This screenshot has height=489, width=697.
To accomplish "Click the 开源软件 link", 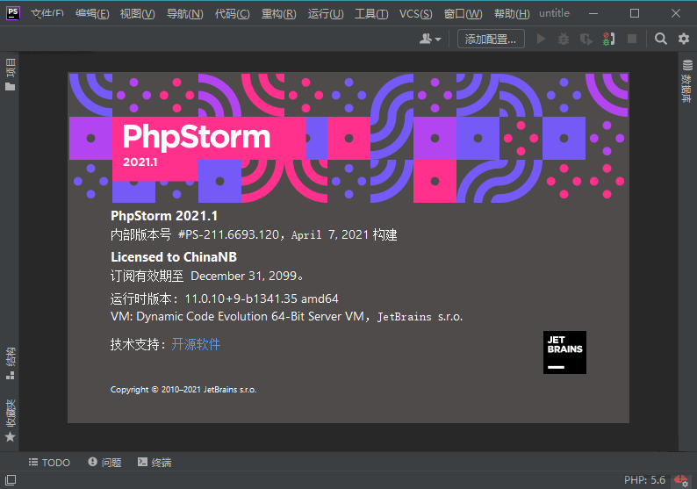I will pyautogui.click(x=196, y=344).
